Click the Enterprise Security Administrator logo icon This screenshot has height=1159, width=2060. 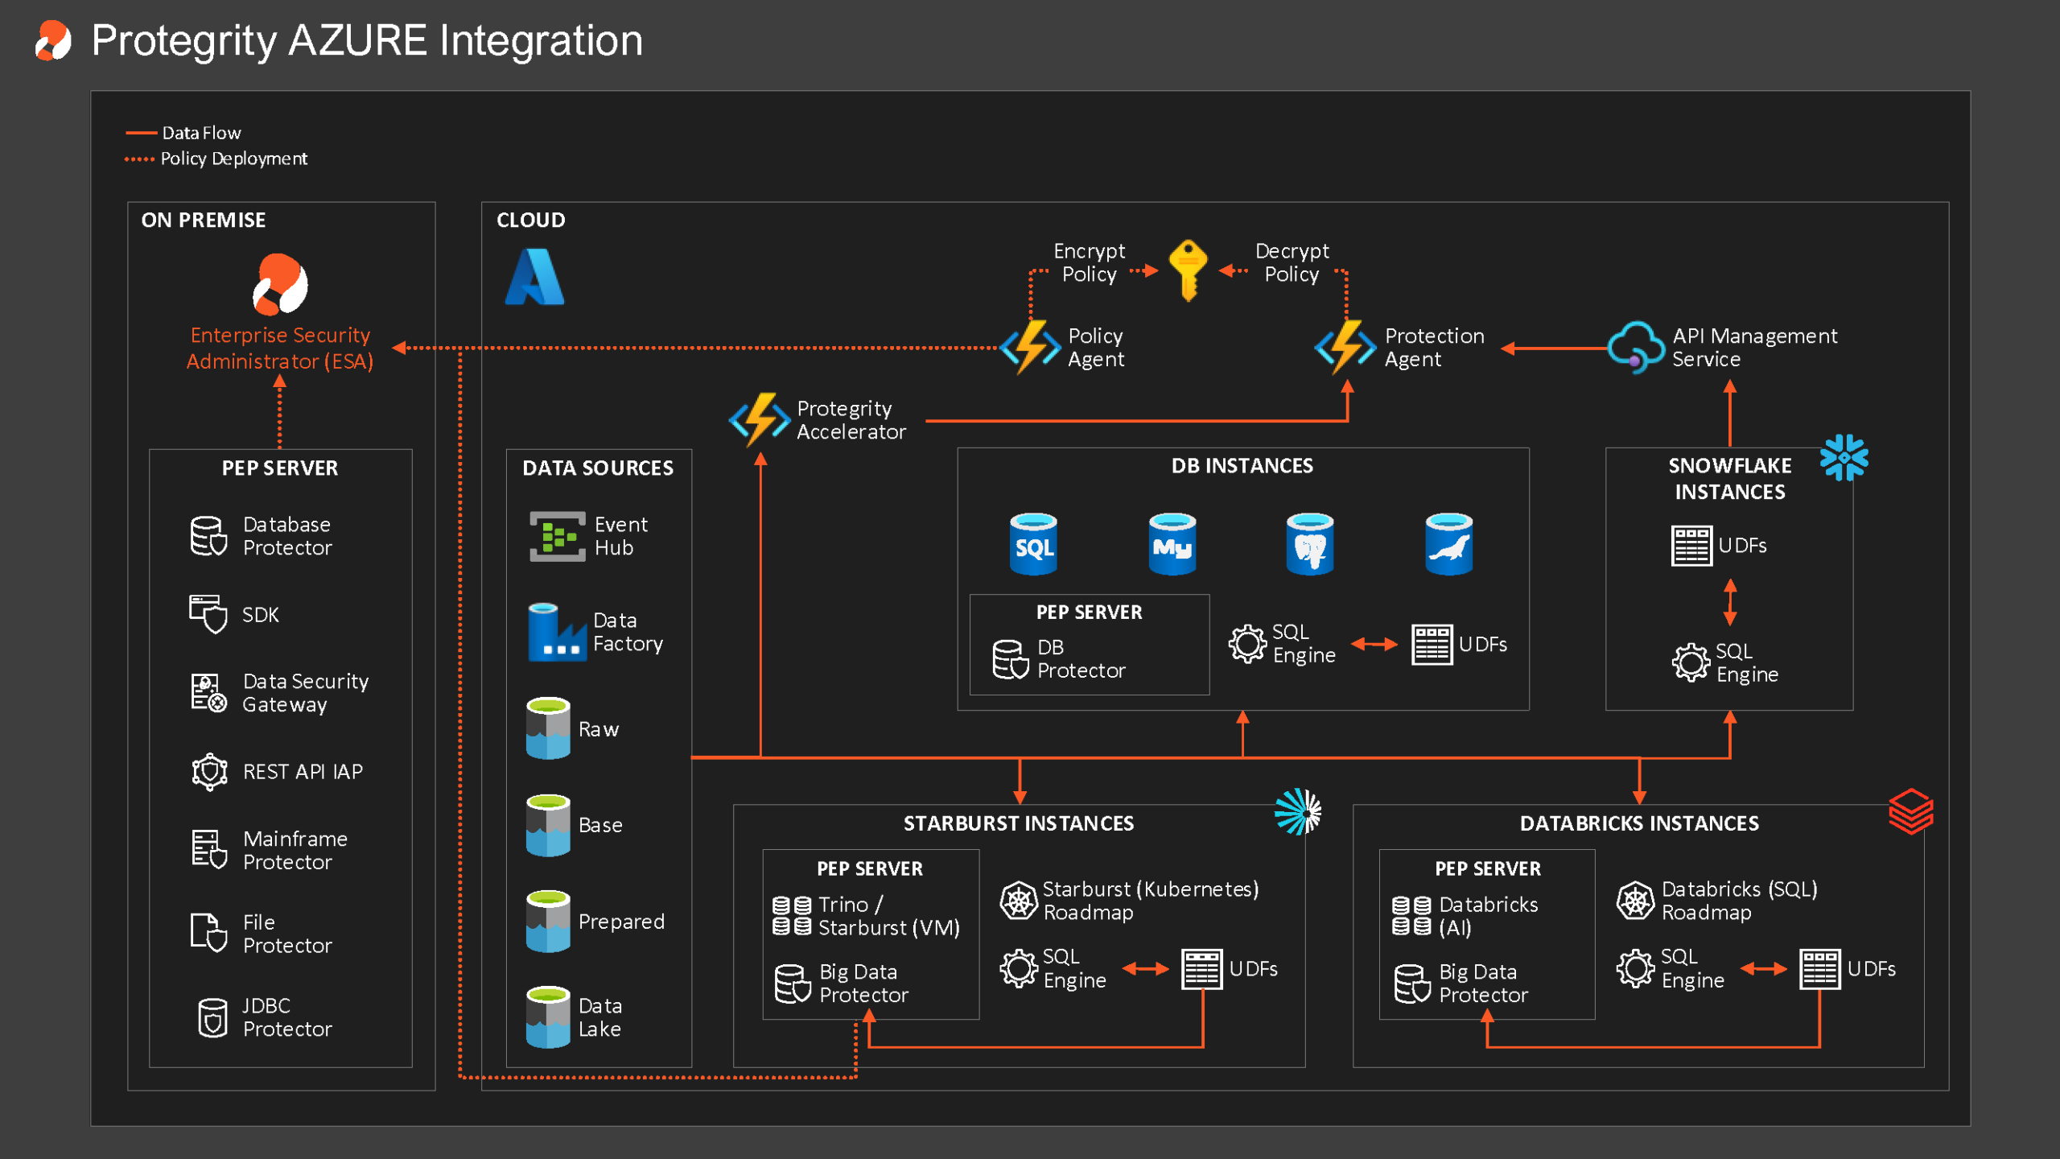(280, 284)
